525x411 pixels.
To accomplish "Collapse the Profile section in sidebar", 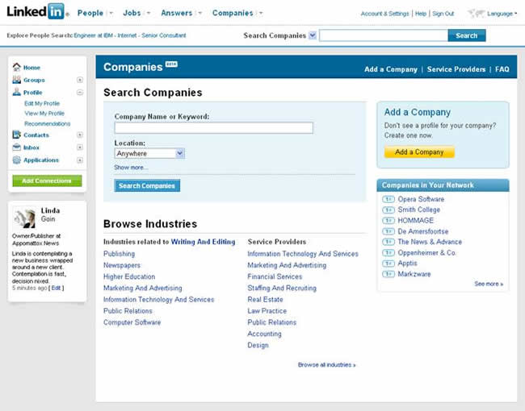I will pos(80,92).
